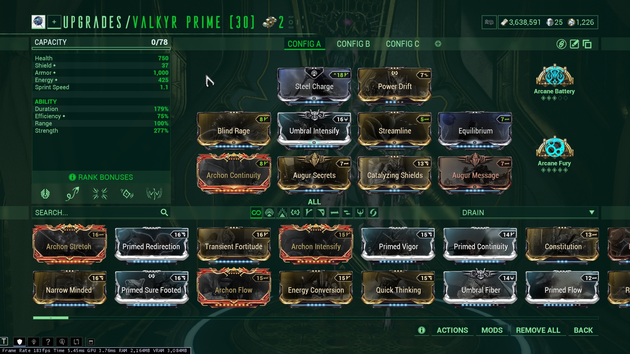
Task: Open the Arcane Fury slot
Action: point(554,154)
